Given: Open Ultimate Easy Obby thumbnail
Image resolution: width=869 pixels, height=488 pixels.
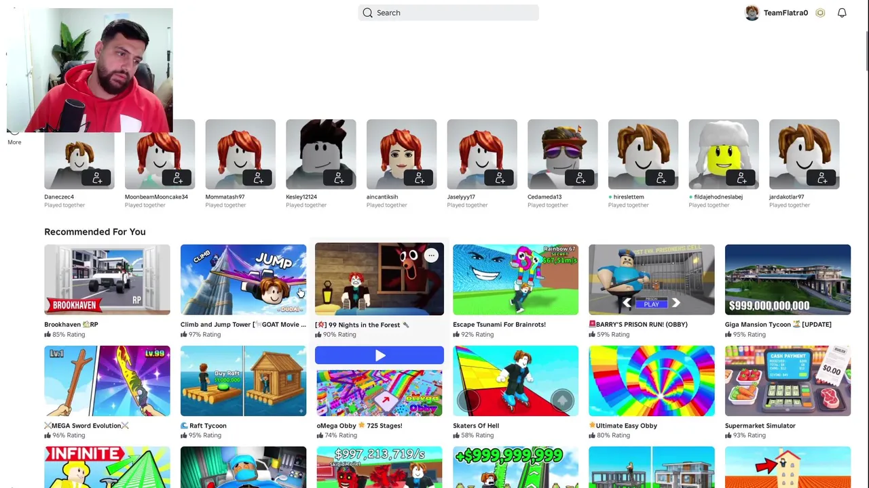Looking at the screenshot, I should tap(652, 381).
